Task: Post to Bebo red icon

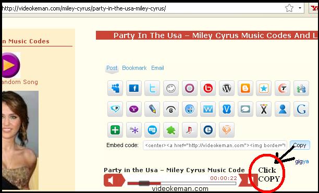Action: coord(208,88)
